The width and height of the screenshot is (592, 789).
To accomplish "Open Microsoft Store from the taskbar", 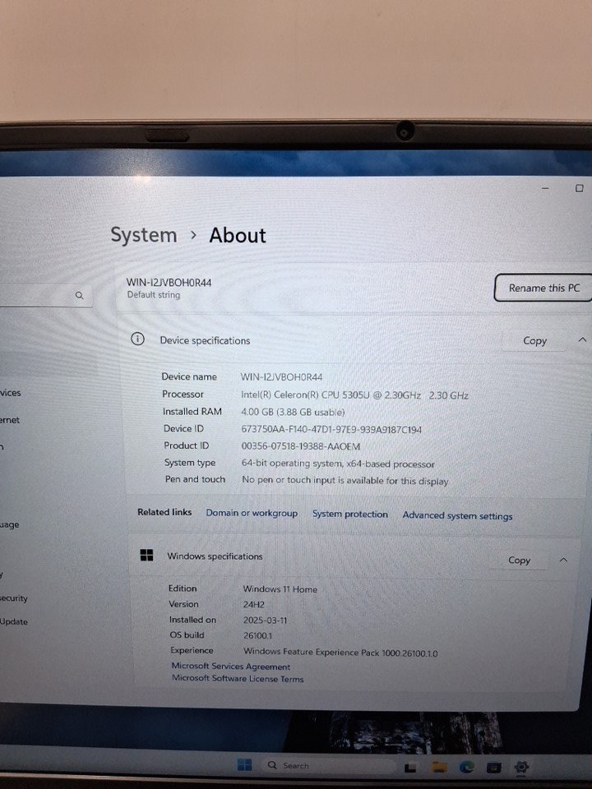I will [x=493, y=766].
